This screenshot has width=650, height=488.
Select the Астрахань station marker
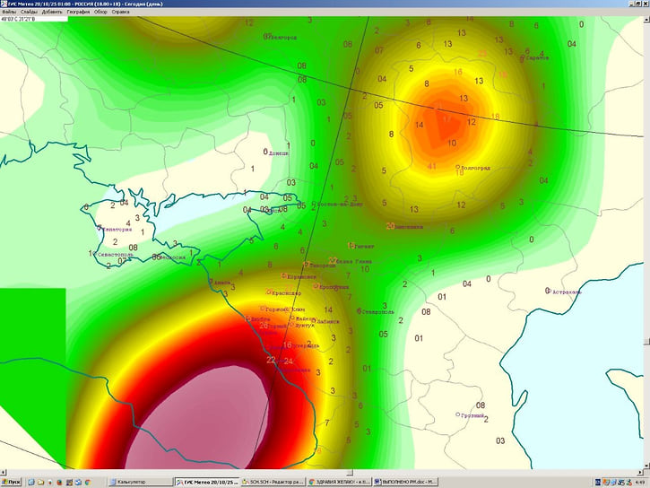546,291
